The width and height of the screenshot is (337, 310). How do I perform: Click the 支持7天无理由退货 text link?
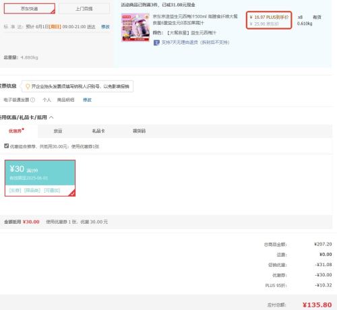(x=195, y=42)
